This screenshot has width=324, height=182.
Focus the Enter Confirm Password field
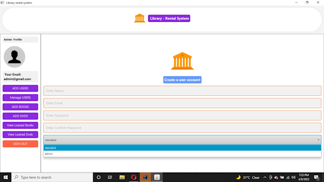(182, 128)
